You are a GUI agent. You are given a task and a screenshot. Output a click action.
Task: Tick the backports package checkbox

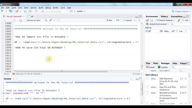[147, 93]
